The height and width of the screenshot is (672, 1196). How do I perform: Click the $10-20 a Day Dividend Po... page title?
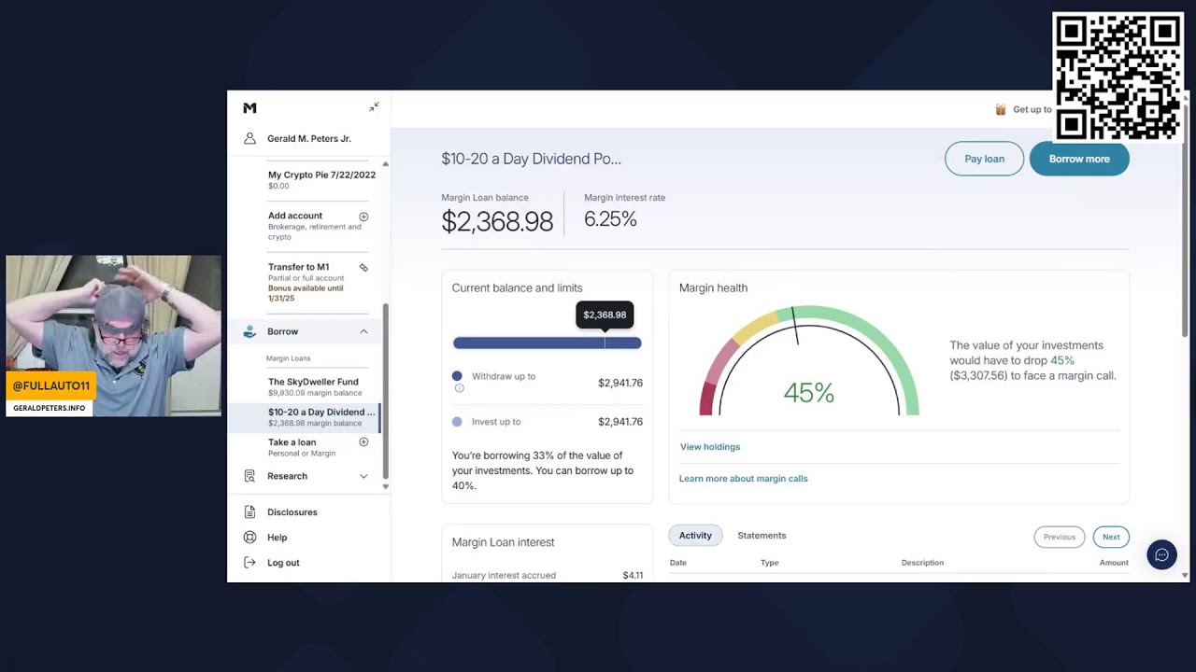[532, 160]
